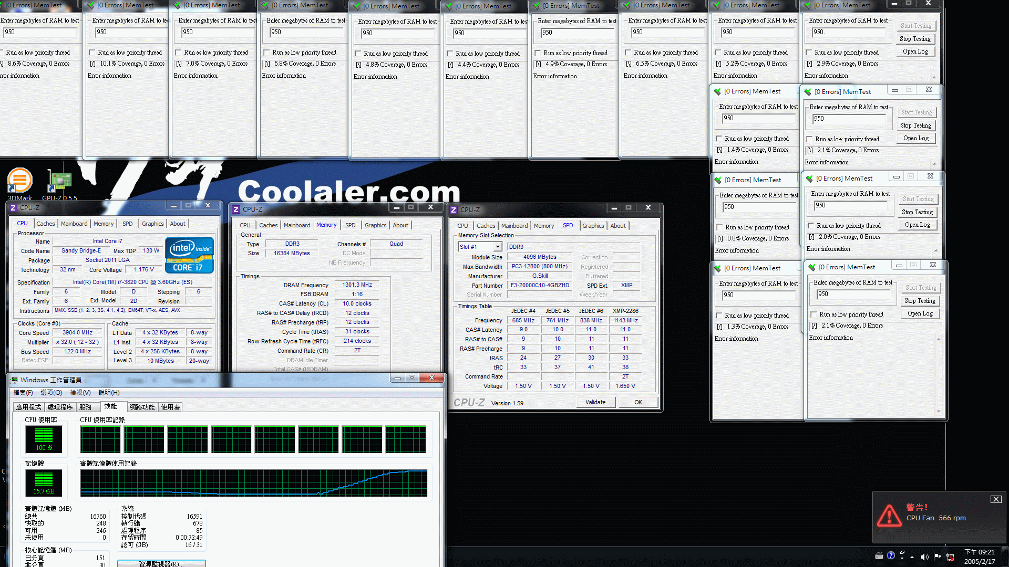Open the 檔案(F) menu in Task Manager
Image resolution: width=1009 pixels, height=567 pixels.
coord(23,393)
